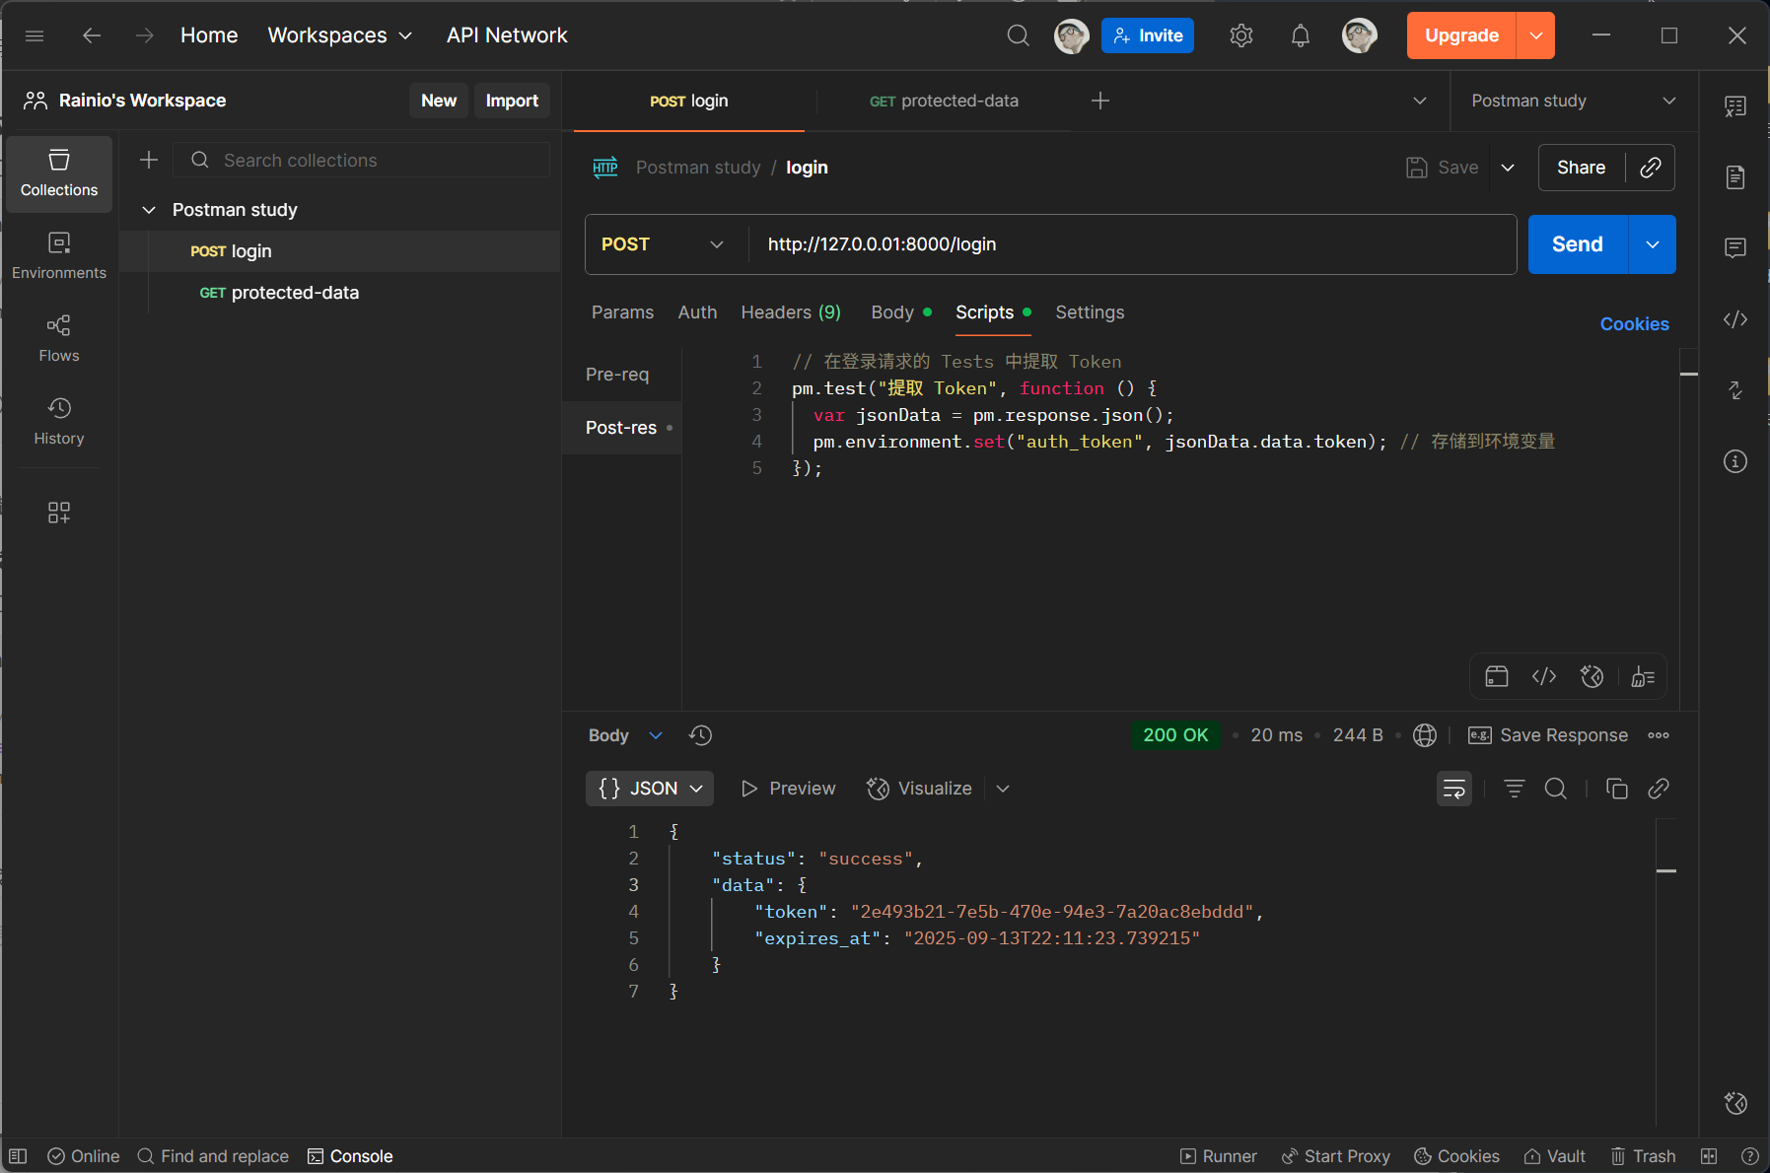Viewport: 1770px width, 1173px height.
Task: Click the search magnifier in header
Action: [x=1019, y=35]
